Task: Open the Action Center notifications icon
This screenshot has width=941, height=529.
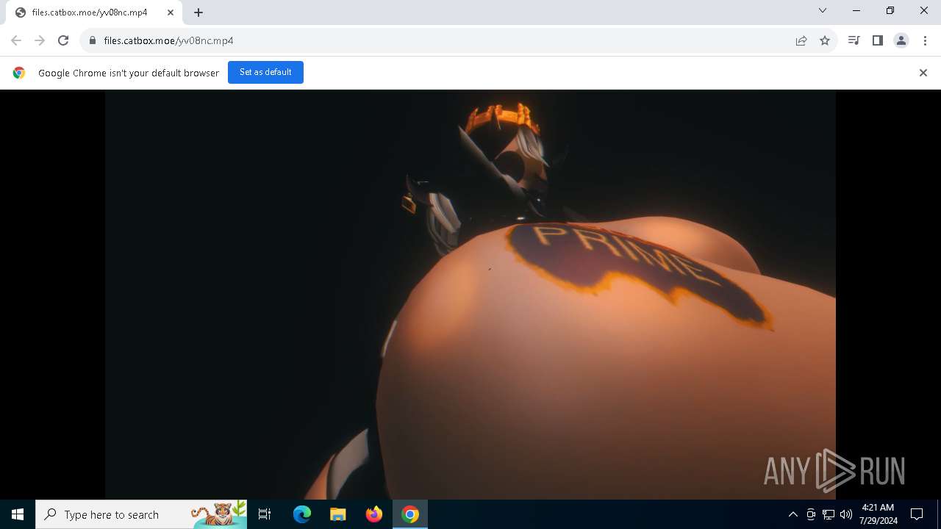Action: coord(917,514)
